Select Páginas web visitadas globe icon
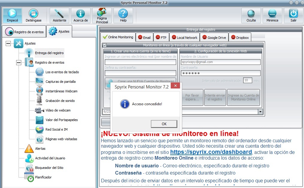The image size is (304, 188). click(x=40, y=139)
